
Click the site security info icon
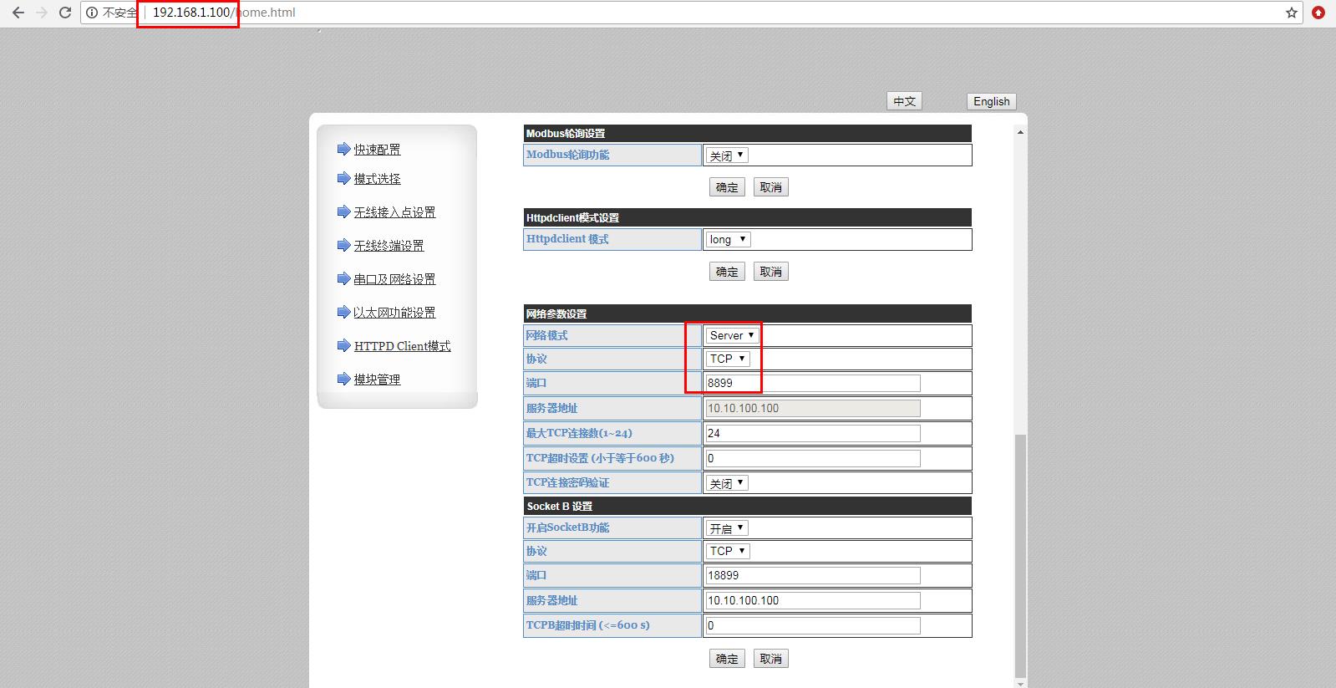(92, 13)
